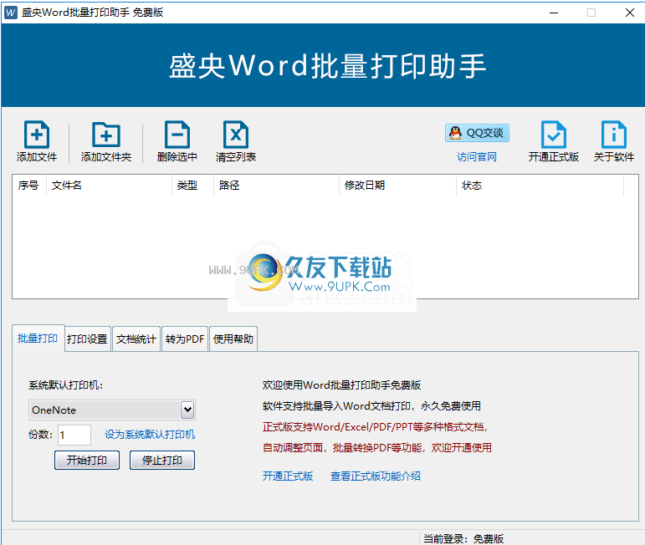The width and height of the screenshot is (645, 545).
Task: Click the 当前登录: 免费版 status bar text
Action: 463,538
